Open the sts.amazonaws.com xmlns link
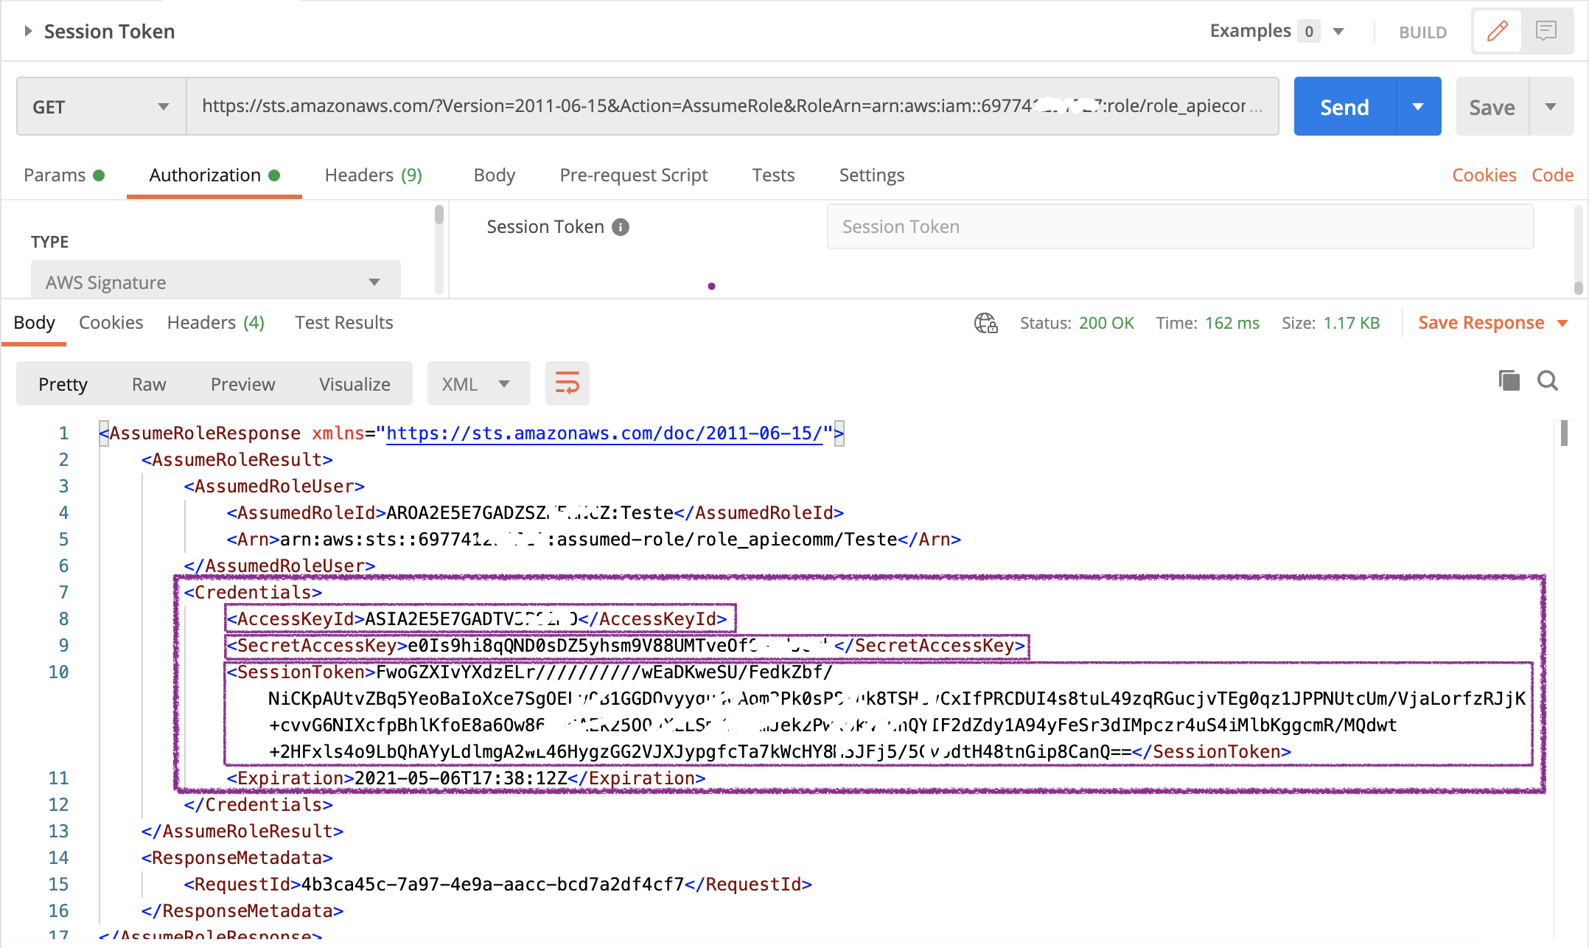Image resolution: width=1589 pixels, height=948 pixels. pos(604,433)
